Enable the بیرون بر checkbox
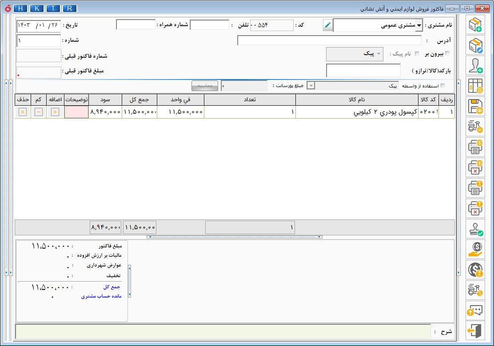Screen dimensions: 494x346 (x=447, y=54)
